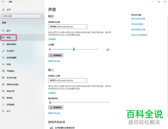The image size is (168, 129).
Task: Open the 关于 about page
Action: [x=23, y=111]
